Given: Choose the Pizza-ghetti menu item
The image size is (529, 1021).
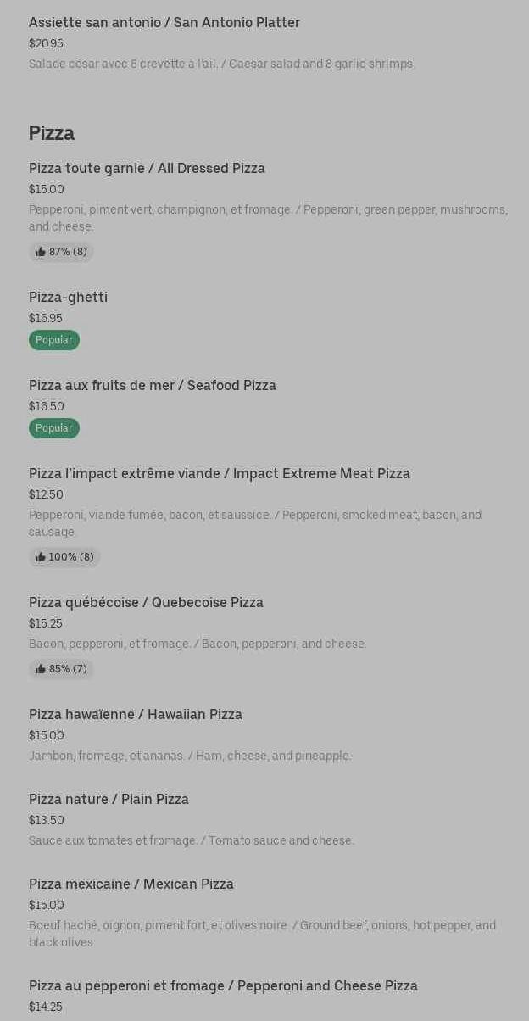Looking at the screenshot, I should coord(68,298).
